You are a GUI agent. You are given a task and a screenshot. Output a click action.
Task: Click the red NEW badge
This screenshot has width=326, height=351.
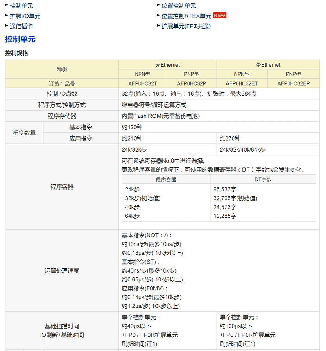pos(220,15)
